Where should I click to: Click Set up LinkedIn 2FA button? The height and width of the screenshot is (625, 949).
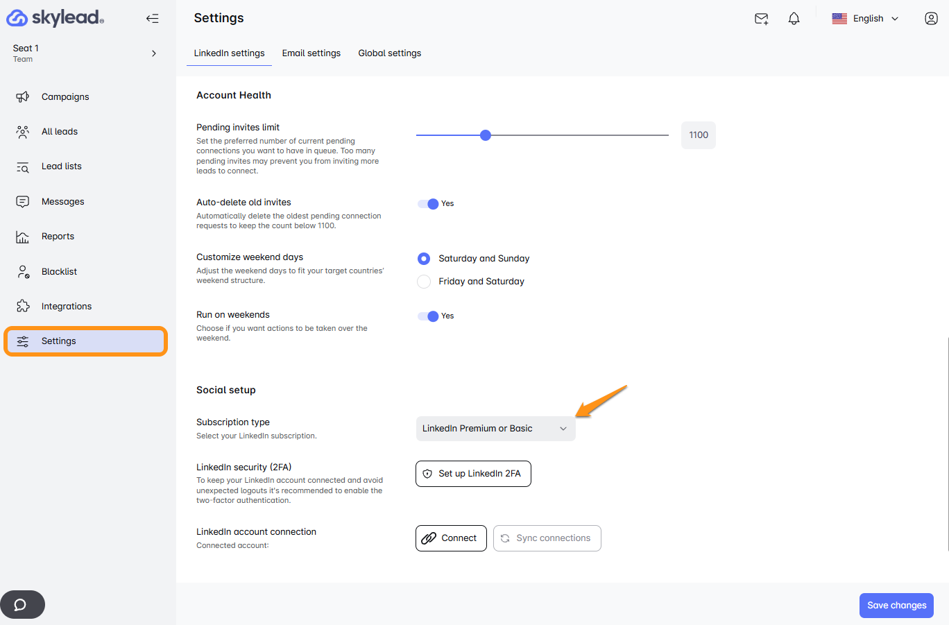(473, 474)
